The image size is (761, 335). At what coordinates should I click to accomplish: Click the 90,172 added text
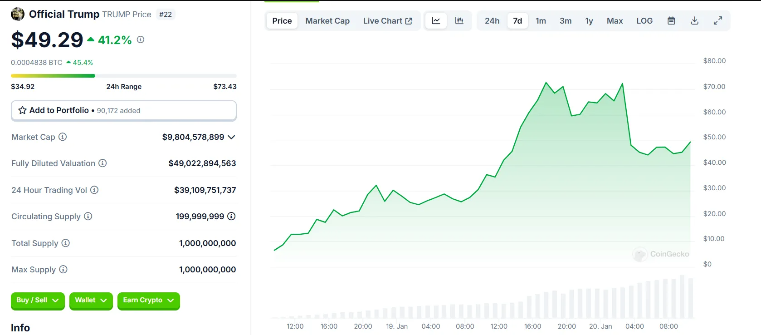click(118, 111)
